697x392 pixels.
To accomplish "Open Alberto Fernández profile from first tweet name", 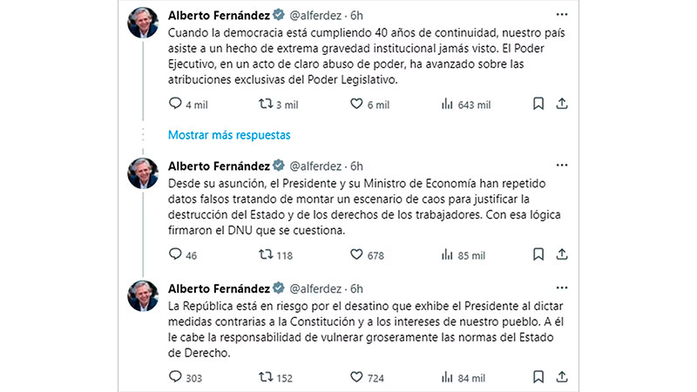I will (217, 15).
